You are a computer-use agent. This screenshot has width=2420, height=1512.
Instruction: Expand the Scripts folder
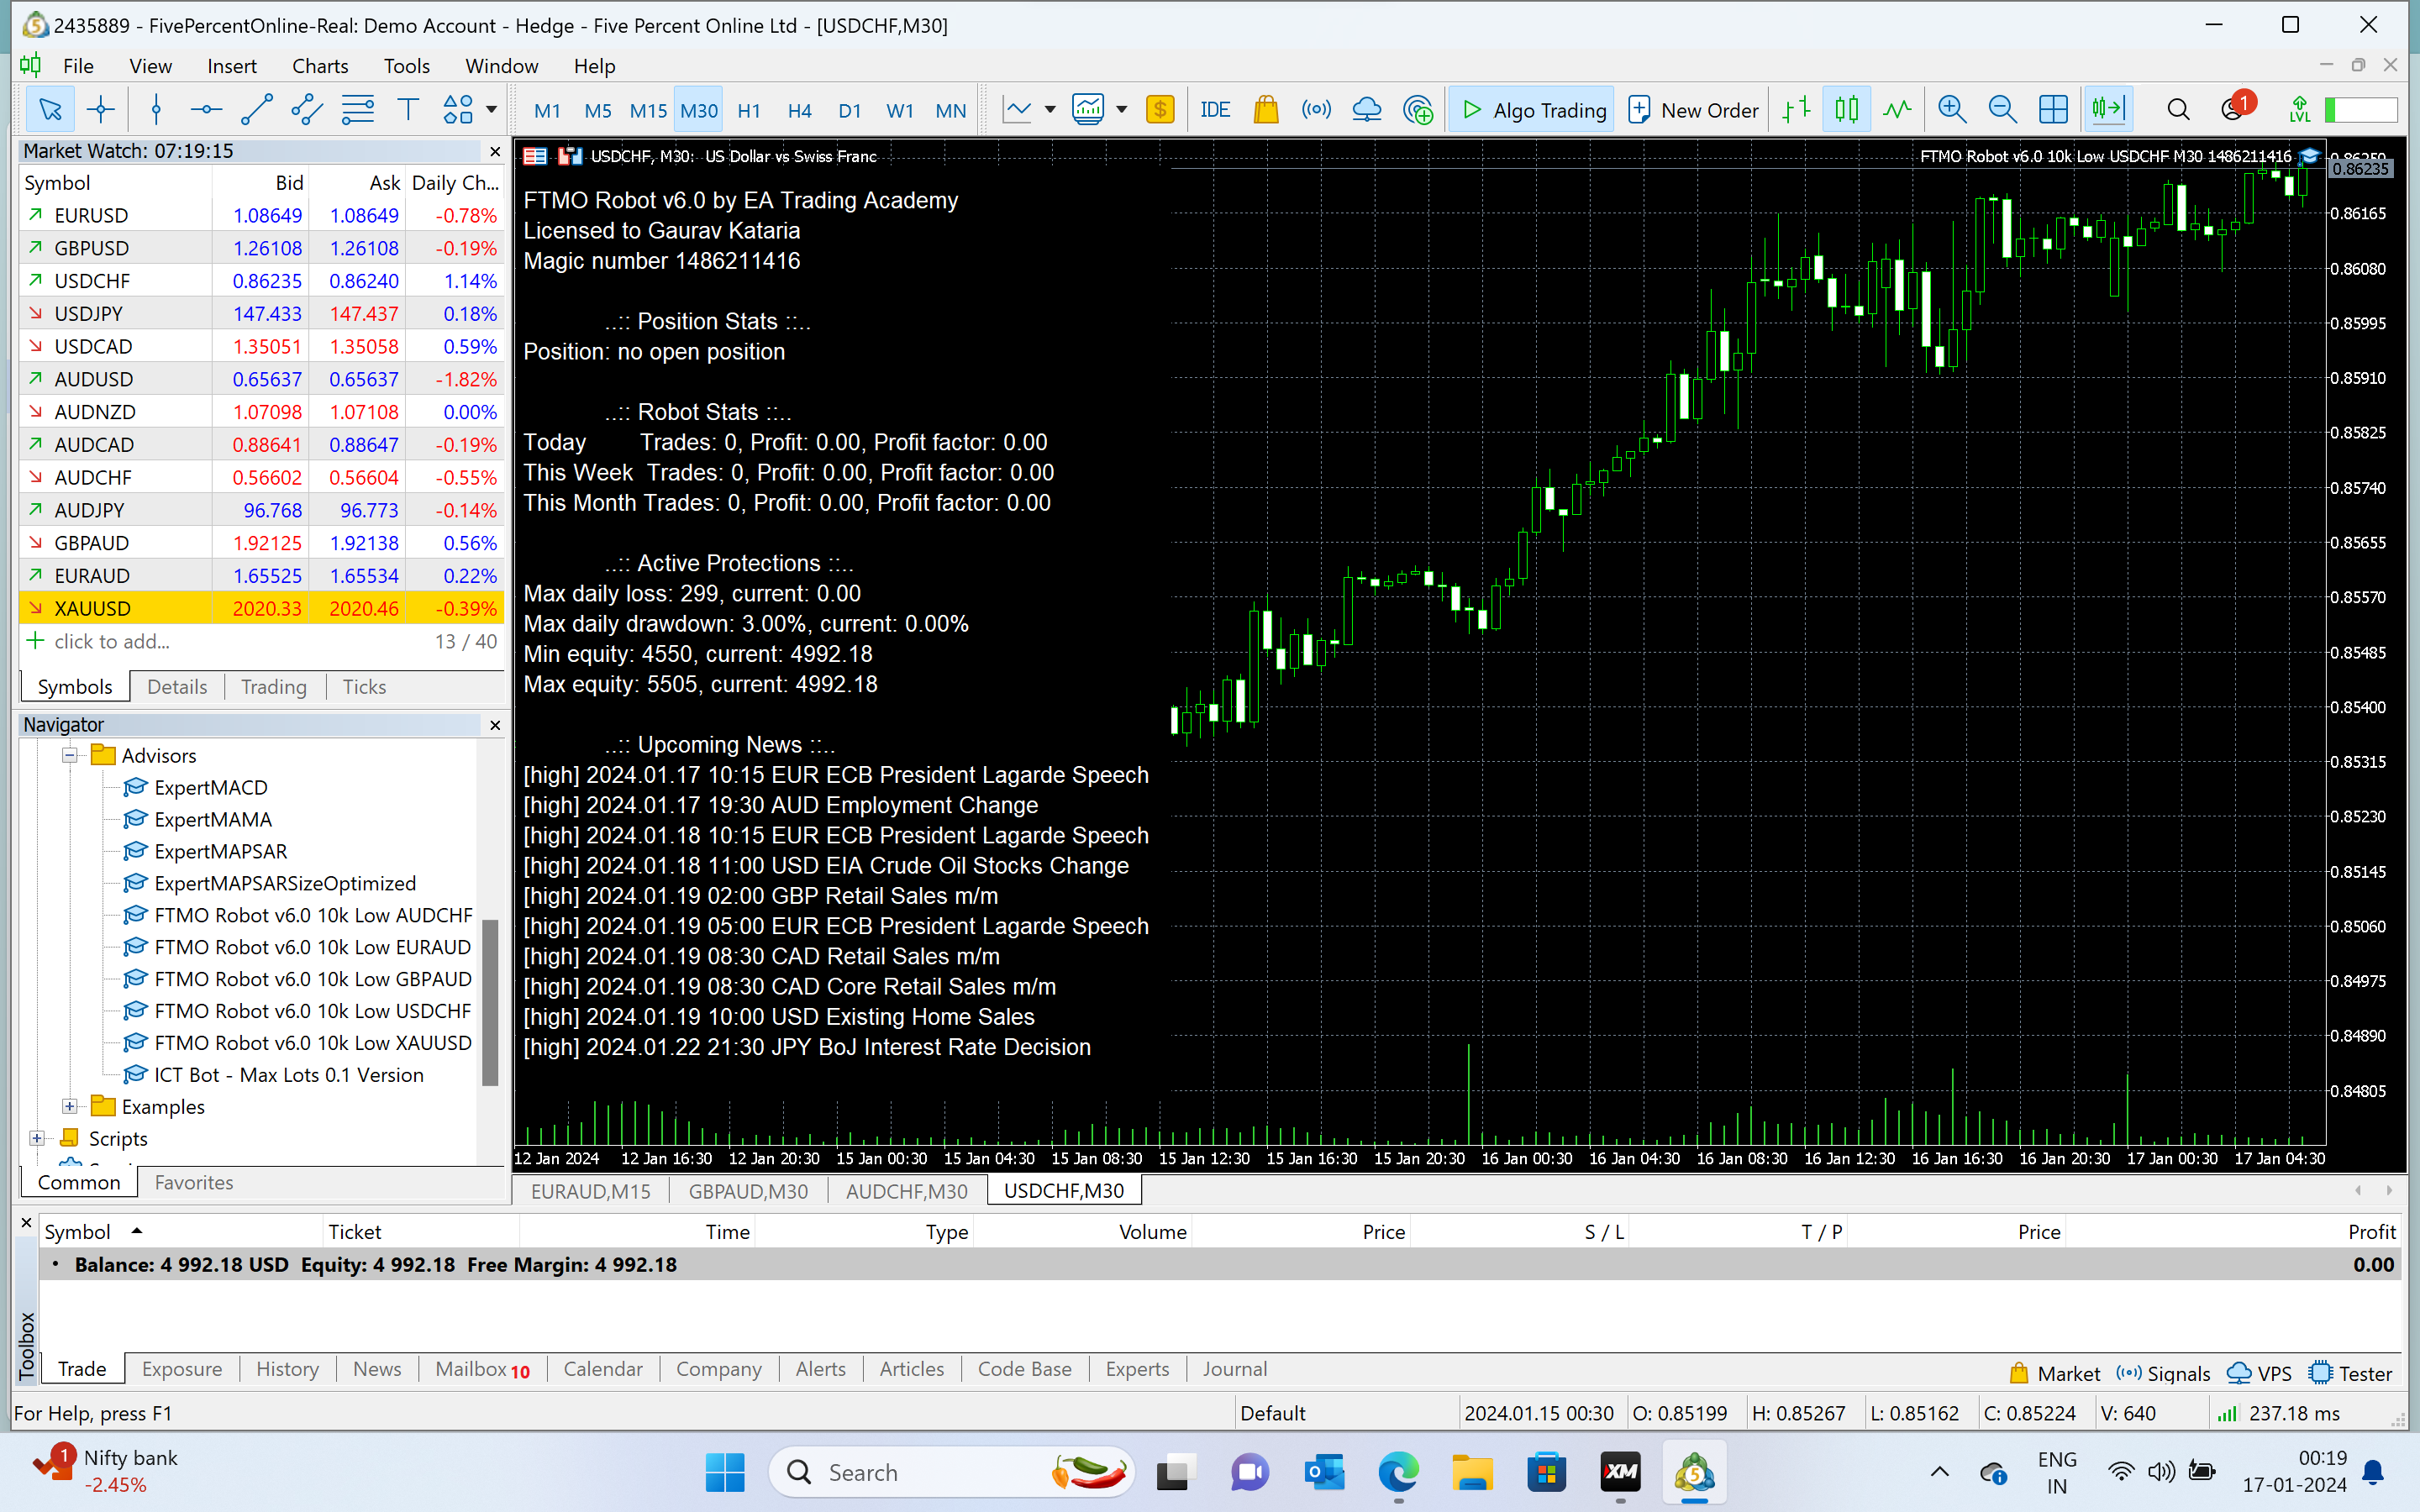[37, 1138]
